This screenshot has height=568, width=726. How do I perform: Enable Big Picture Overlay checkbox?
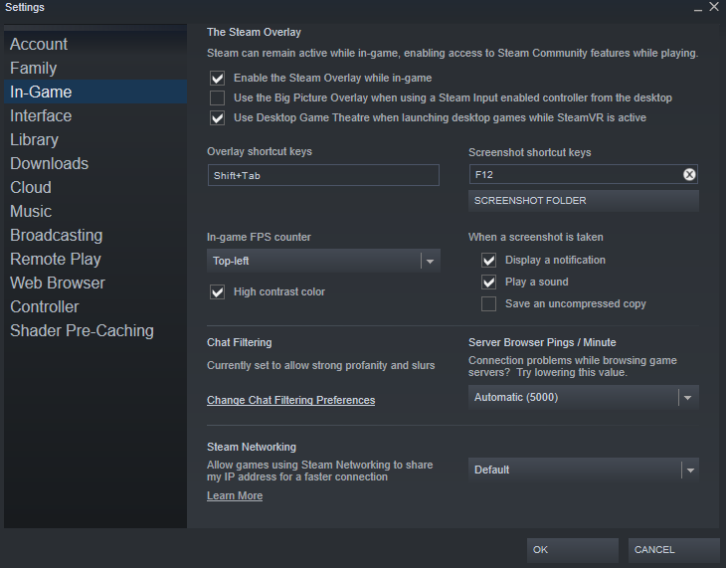218,97
